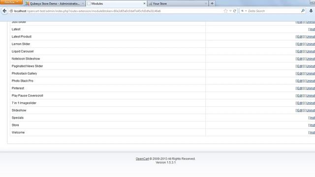Close the Your Store tab
315x177 pixels.
coord(206,3)
